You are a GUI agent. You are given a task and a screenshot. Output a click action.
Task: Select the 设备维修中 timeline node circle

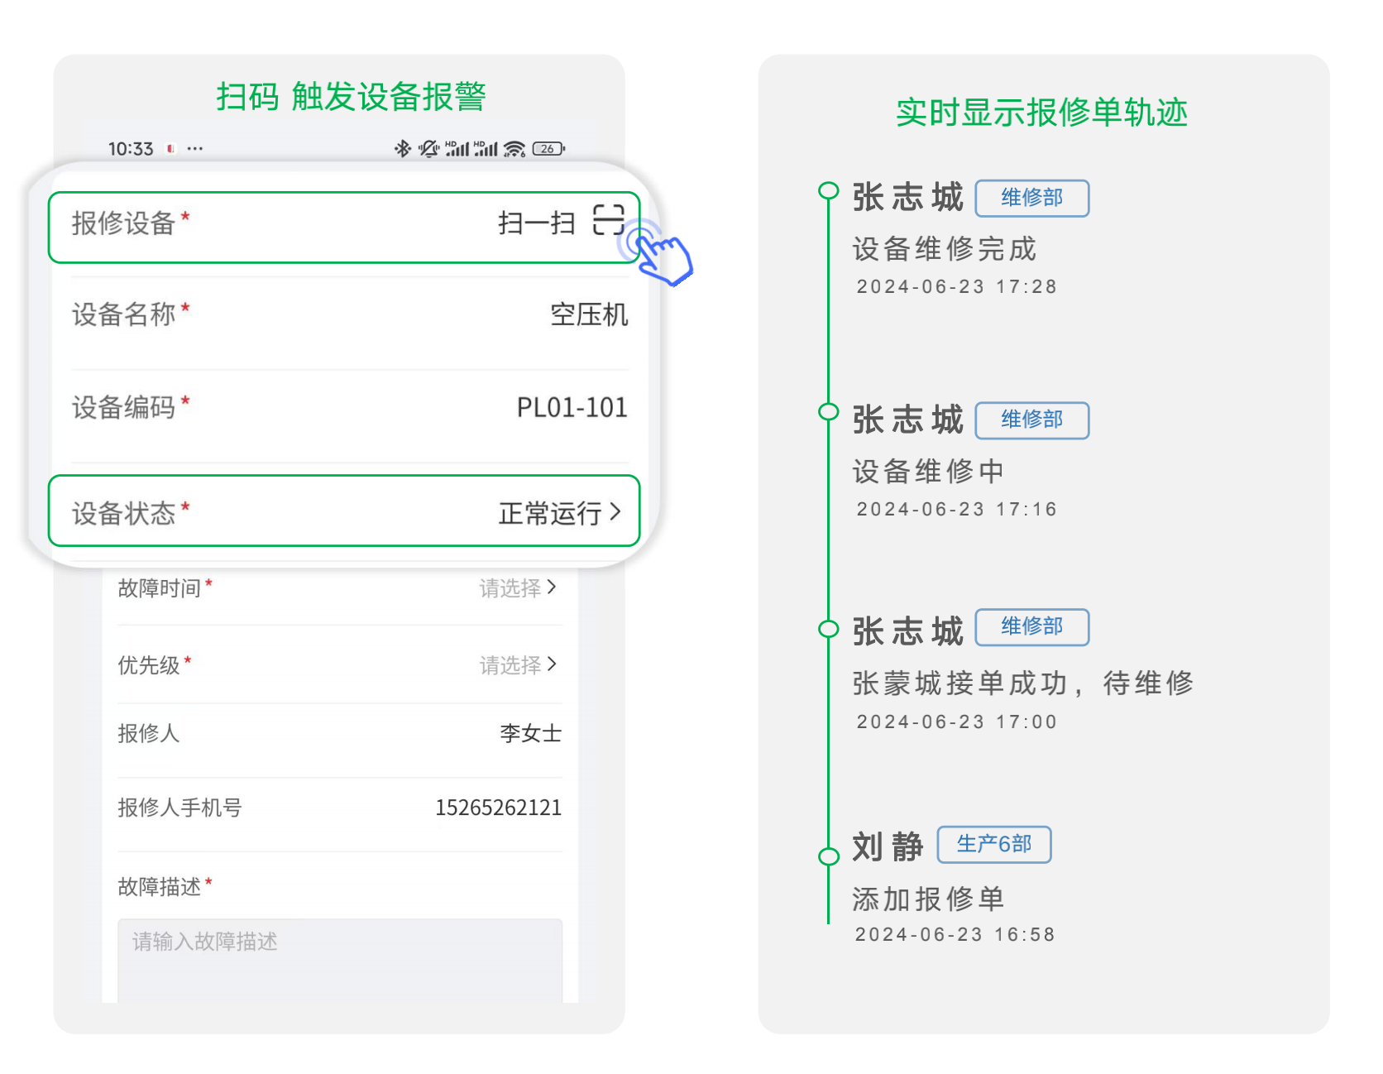click(828, 411)
